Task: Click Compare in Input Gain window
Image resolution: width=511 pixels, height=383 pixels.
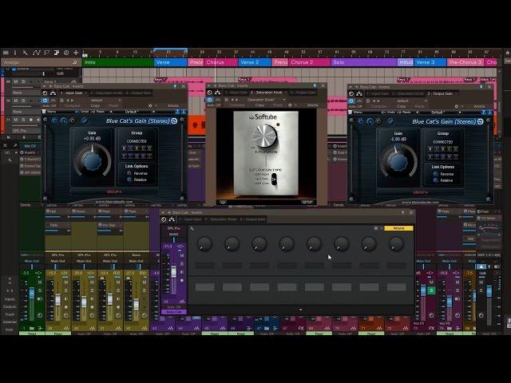Action: [x=73, y=105]
